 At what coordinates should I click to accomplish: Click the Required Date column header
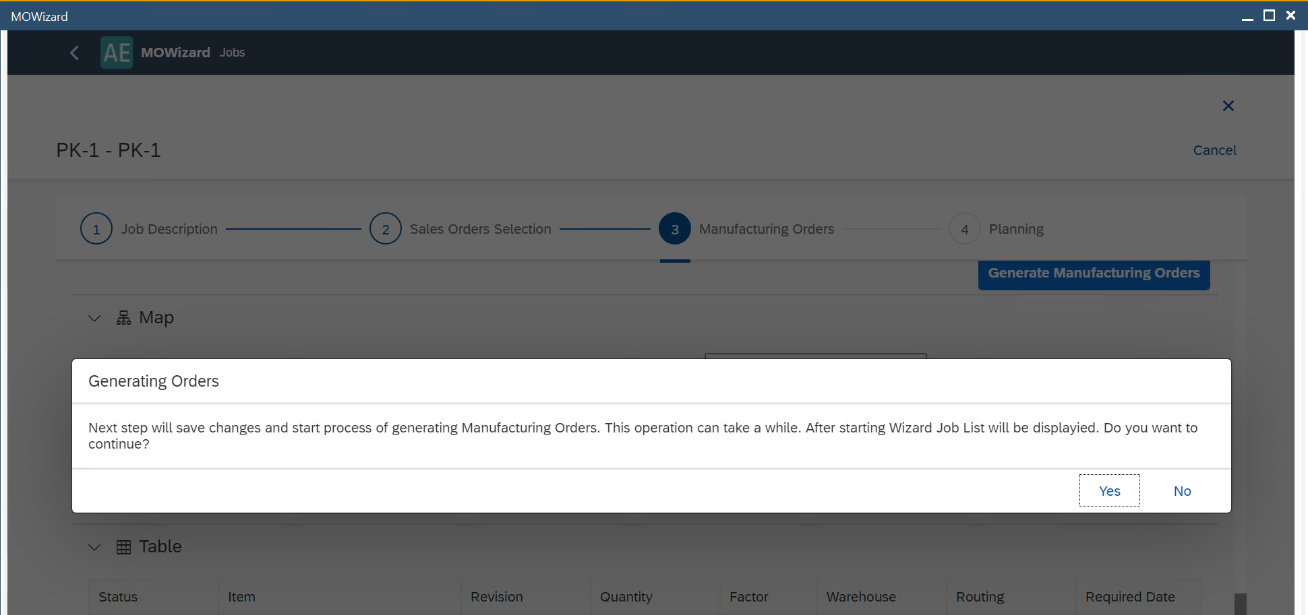click(1130, 597)
